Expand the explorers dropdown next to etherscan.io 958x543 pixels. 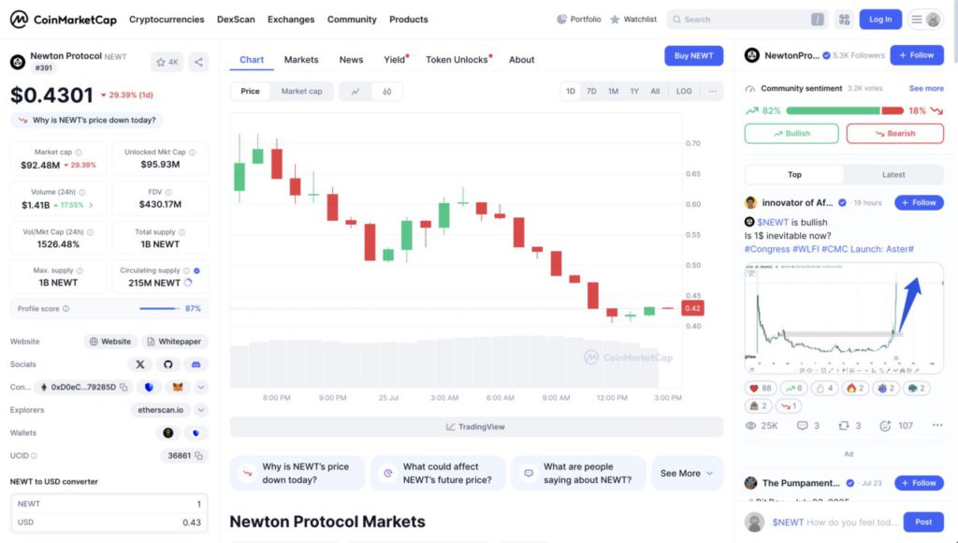pyautogui.click(x=201, y=410)
